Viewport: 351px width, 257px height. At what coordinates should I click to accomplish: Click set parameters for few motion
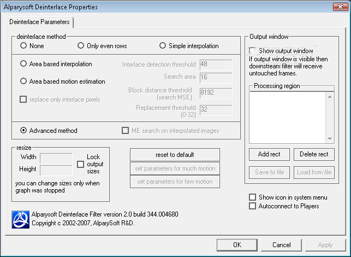coord(175,182)
